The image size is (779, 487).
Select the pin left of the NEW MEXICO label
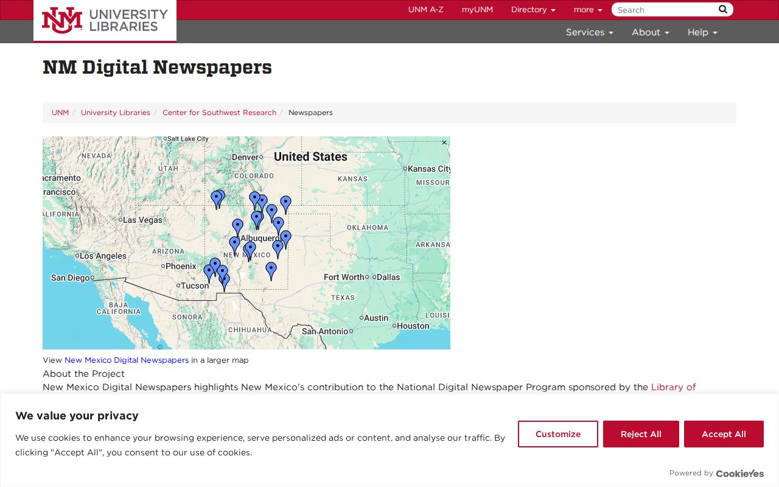(234, 245)
